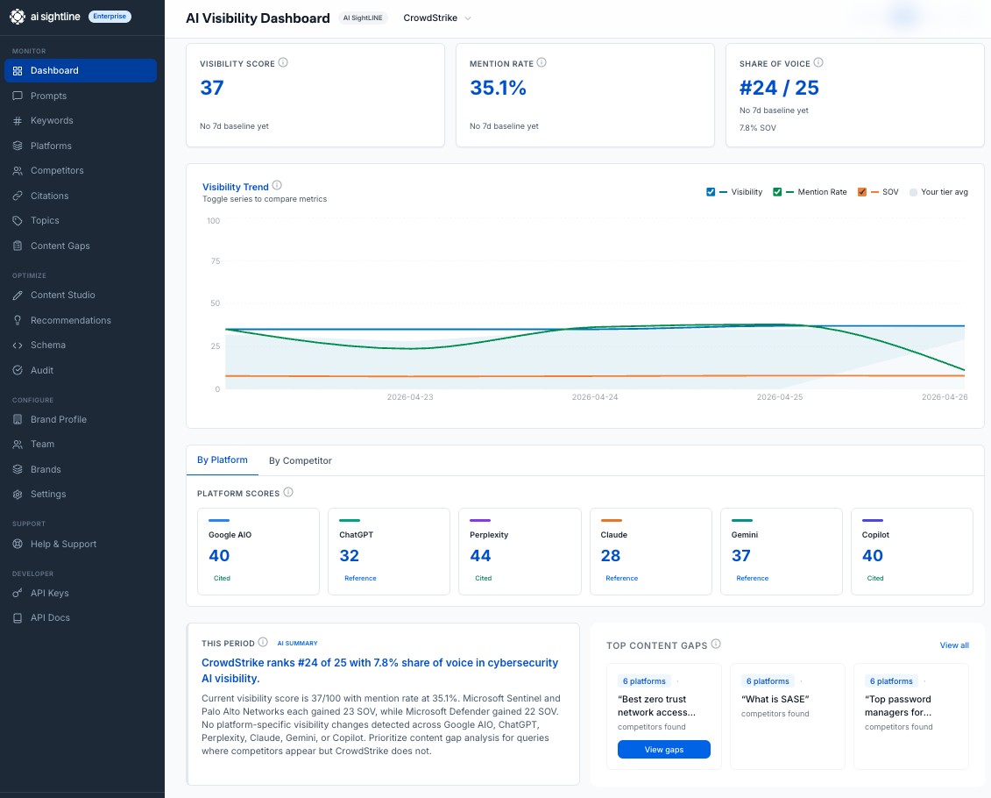Click the API Keys key icon
The height and width of the screenshot is (798, 991).
point(18,594)
